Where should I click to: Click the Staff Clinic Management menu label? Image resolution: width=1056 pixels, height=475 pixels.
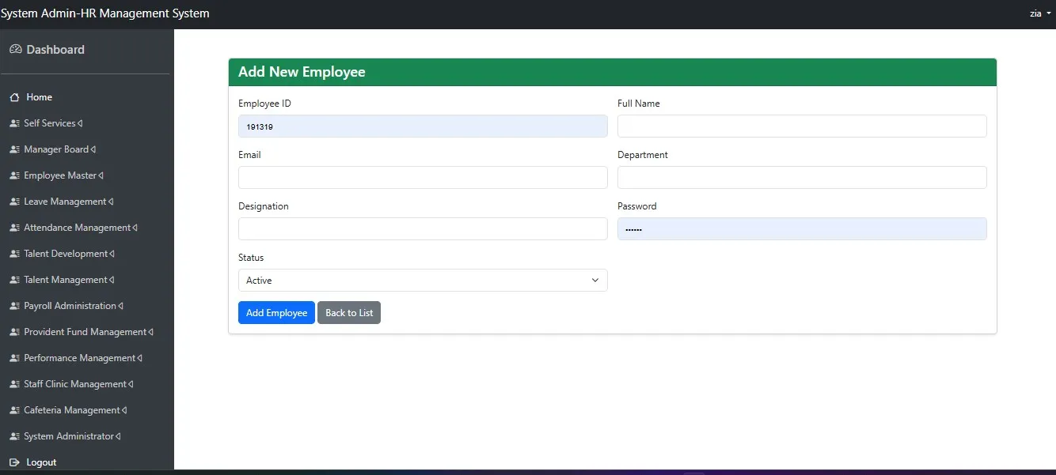75,384
